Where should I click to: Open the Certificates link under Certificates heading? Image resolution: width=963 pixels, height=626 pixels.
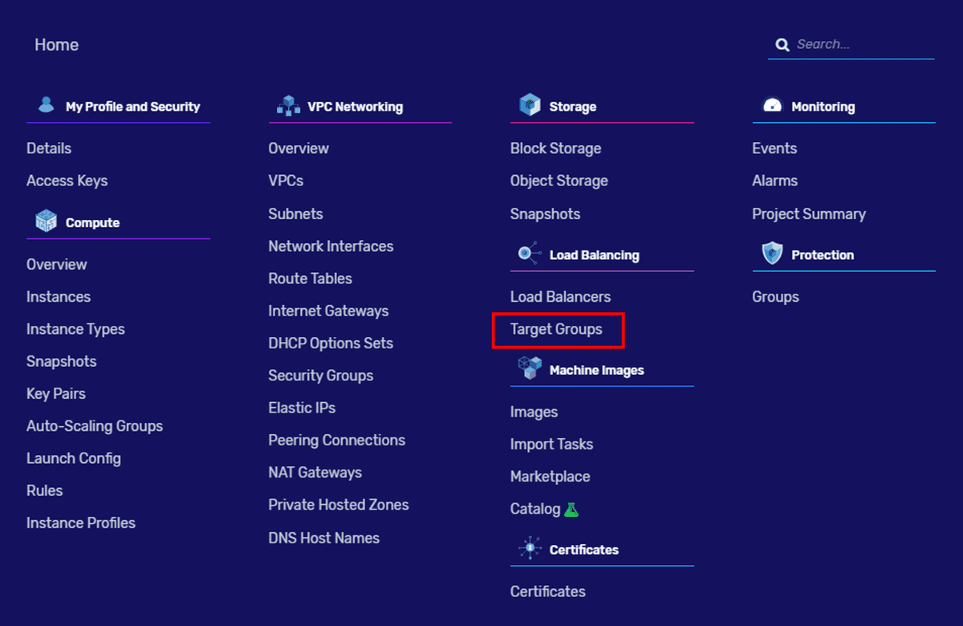[548, 591]
